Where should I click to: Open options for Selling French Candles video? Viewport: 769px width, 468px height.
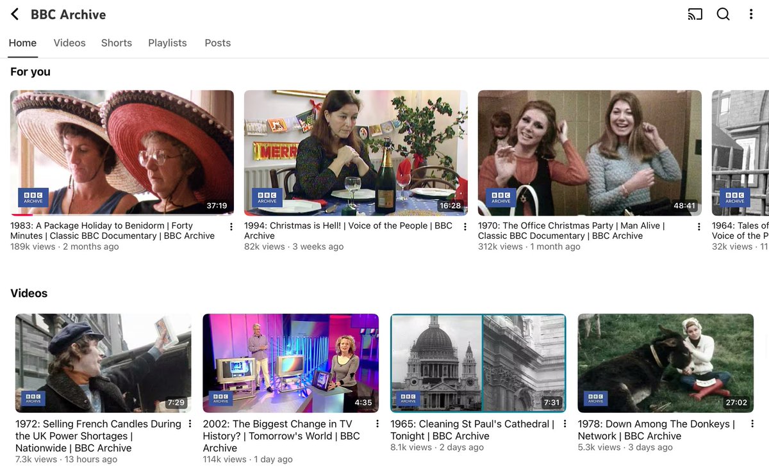(190, 424)
